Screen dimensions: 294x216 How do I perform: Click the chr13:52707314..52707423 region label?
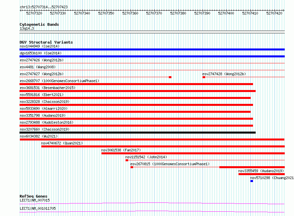44,7
